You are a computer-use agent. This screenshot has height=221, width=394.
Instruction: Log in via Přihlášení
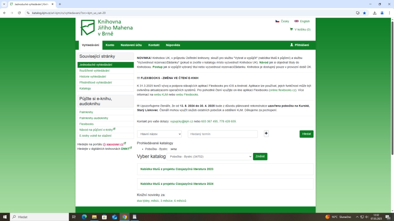[x=299, y=45]
